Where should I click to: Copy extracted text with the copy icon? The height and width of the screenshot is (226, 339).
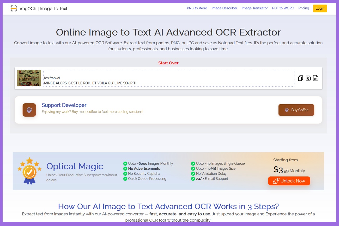point(300,78)
